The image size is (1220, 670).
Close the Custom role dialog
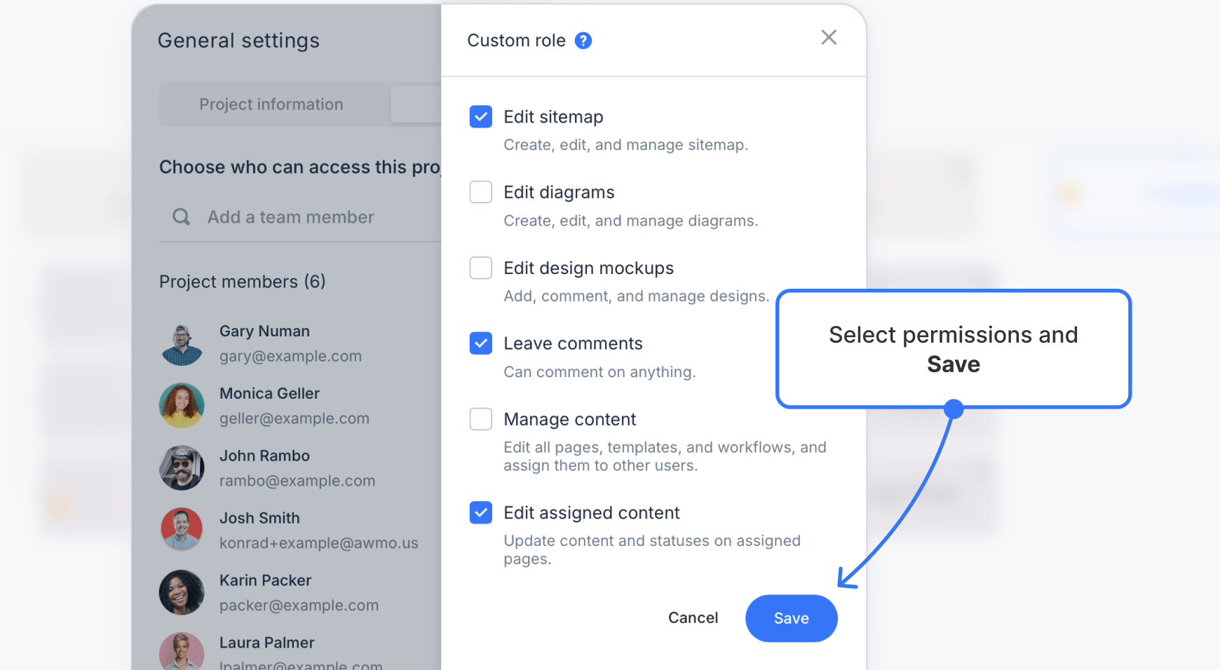coord(829,37)
